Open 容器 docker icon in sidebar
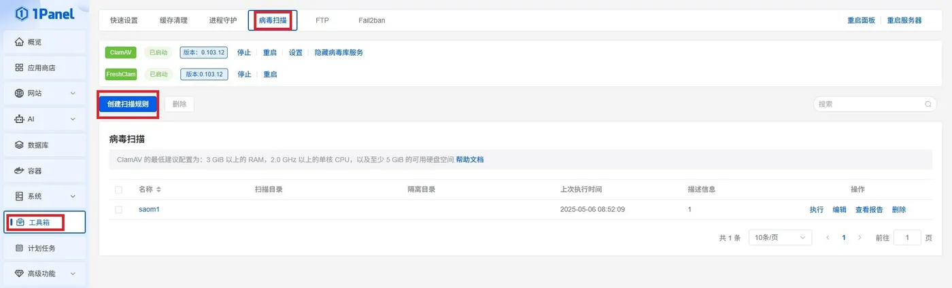The image size is (952, 288). [x=19, y=170]
